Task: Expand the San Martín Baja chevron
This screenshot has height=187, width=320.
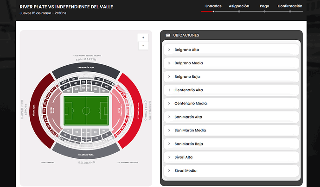Action: tap(169, 144)
